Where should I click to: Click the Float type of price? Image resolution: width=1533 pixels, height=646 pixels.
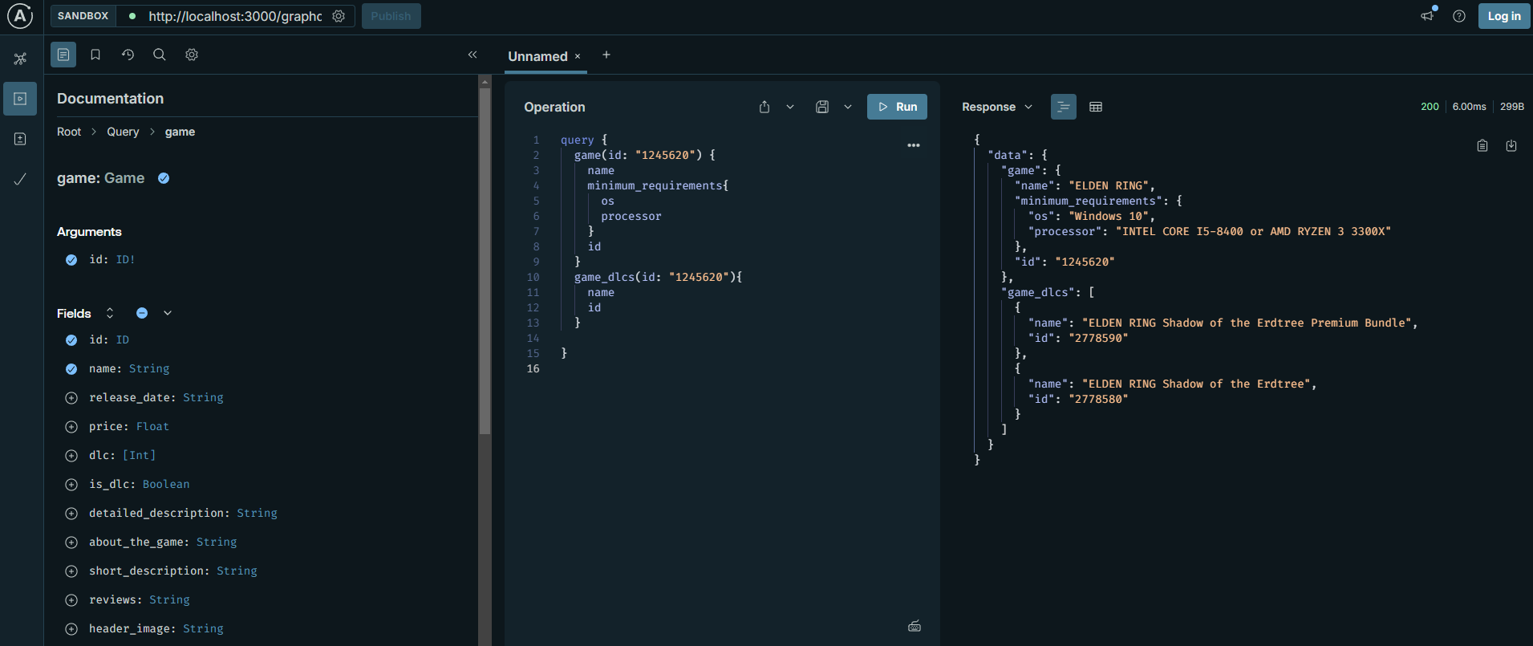[152, 427]
